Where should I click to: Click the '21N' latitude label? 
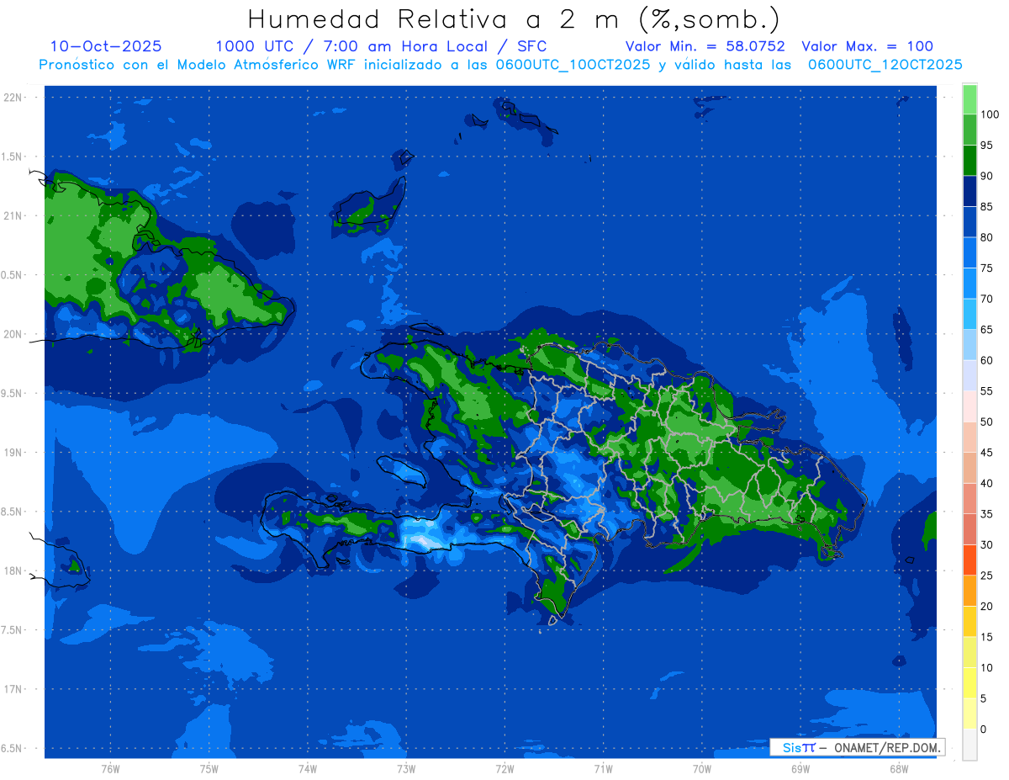point(12,215)
